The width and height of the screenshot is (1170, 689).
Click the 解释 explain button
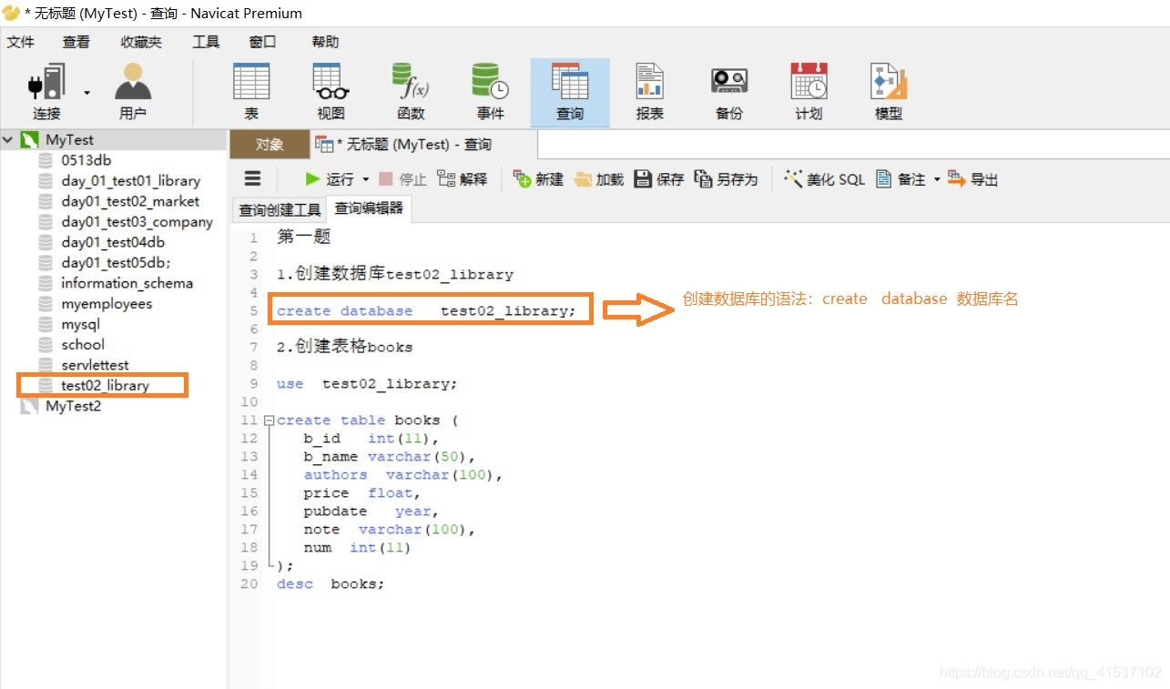(462, 179)
